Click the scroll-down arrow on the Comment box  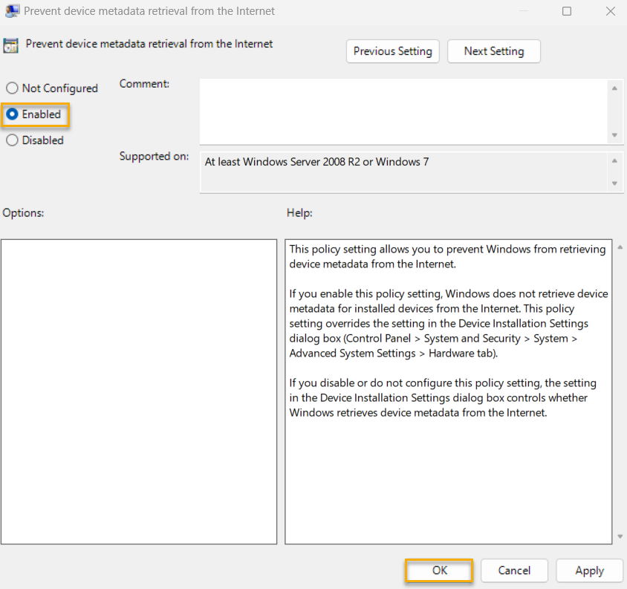coord(615,137)
